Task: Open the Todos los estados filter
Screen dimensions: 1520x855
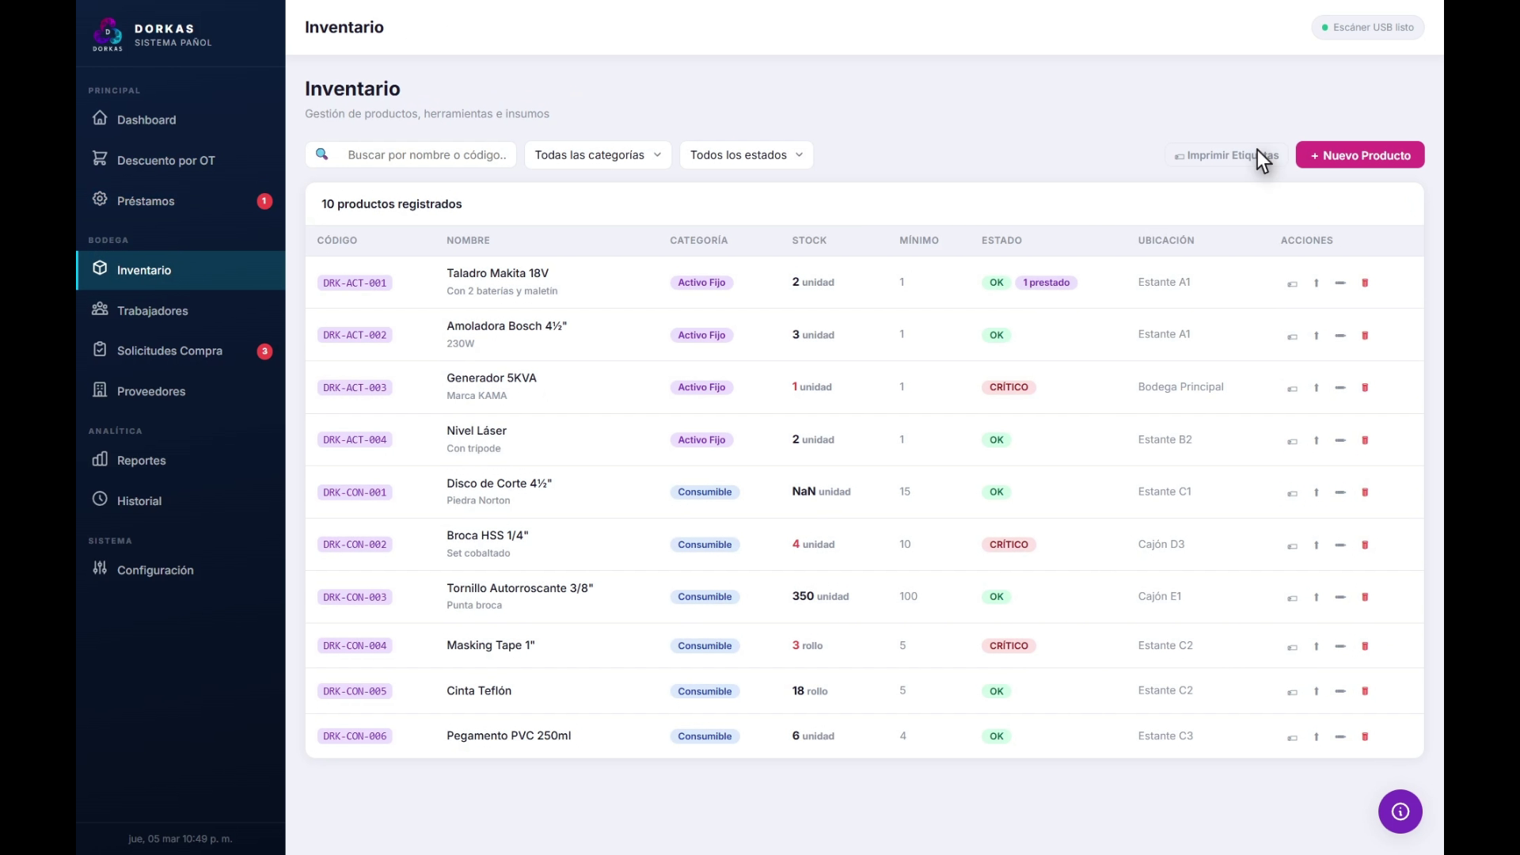Action: (x=746, y=155)
